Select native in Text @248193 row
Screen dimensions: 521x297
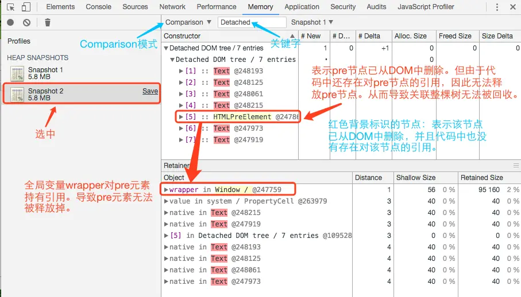pos(341,247)
